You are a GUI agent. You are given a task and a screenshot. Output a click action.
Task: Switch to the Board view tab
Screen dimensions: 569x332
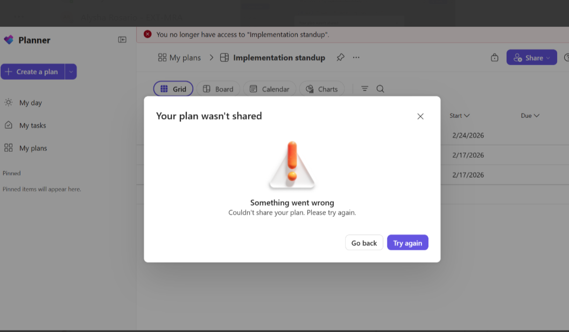(x=217, y=89)
